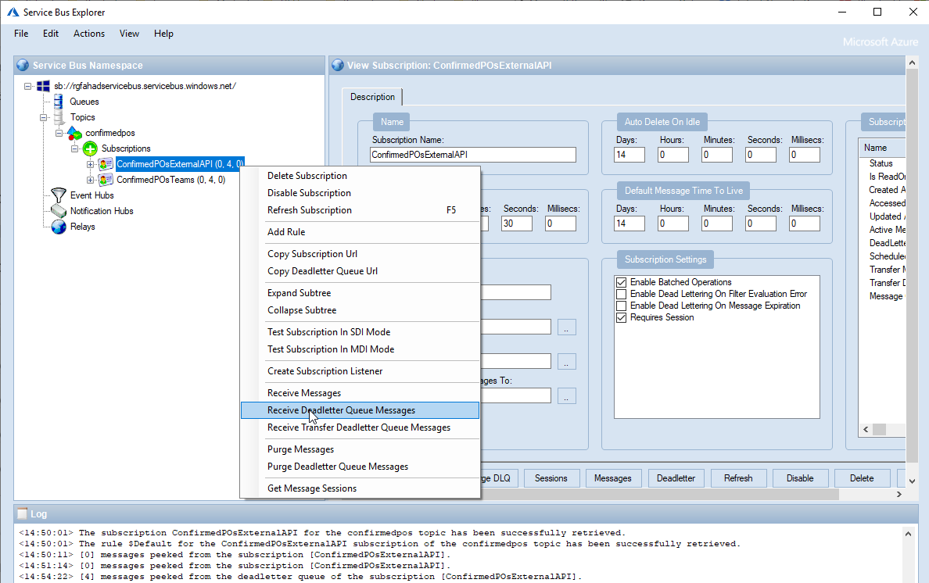Collapse the Topics tree node
929x583 pixels.
[x=43, y=117]
